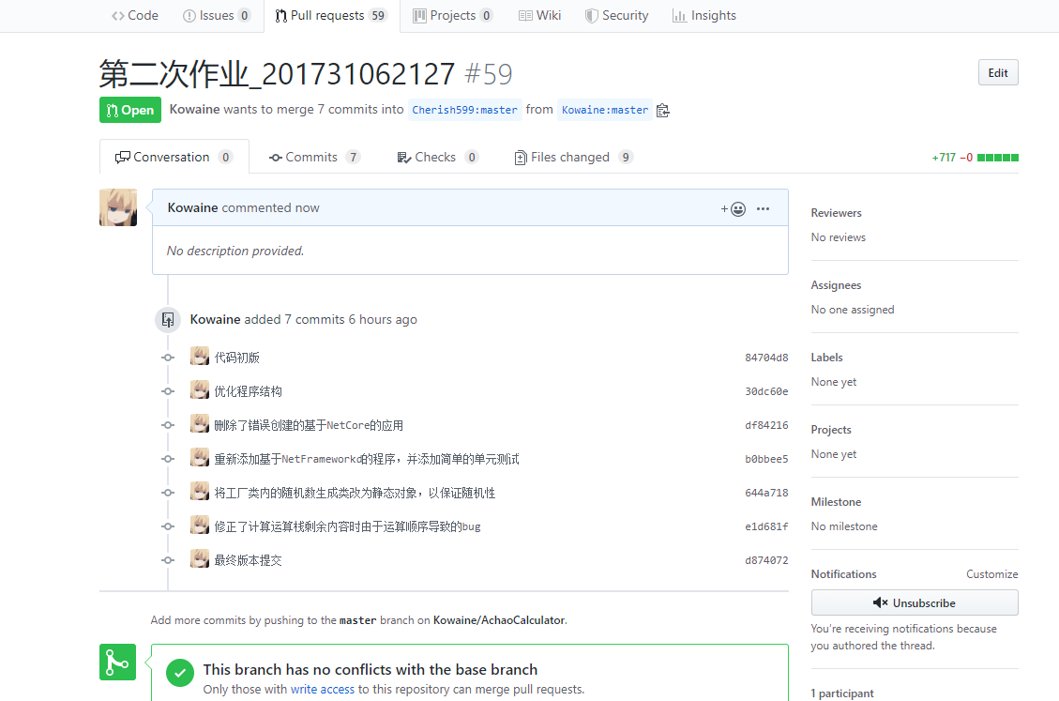
Task: Click avatar beside commit 代码初版
Action: click(x=199, y=356)
